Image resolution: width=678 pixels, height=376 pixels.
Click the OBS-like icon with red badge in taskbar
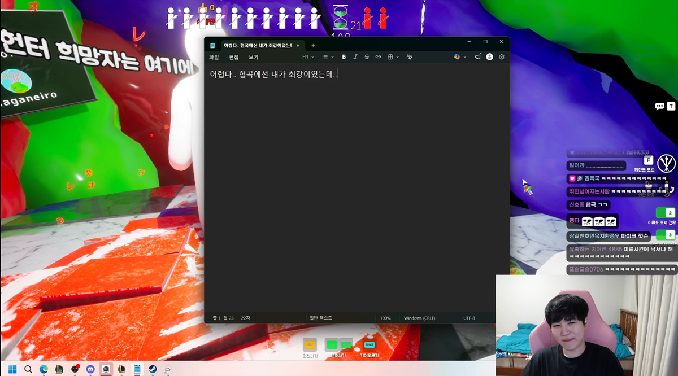(75, 369)
